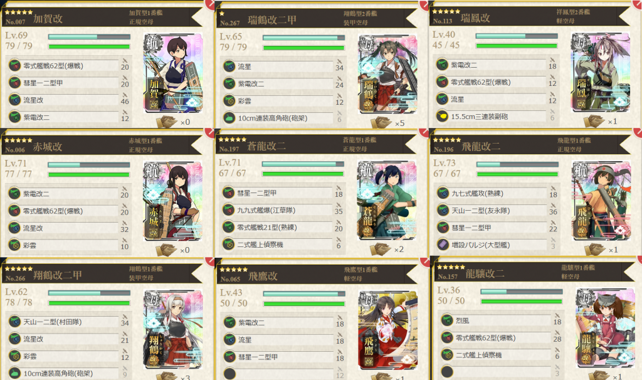Screen dimensions: 642x380
Task: Click the green HP bar of 瑞鳳改
Action: (517, 45)
